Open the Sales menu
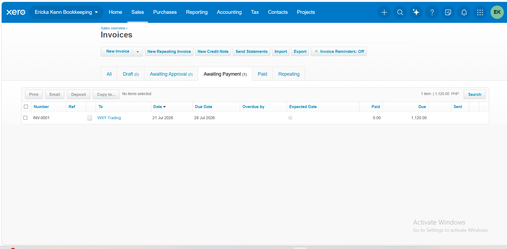Screen dimensions: 507x249 click(x=137, y=12)
